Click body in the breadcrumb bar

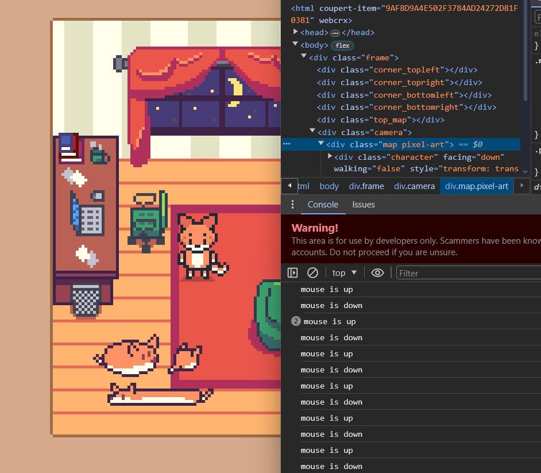[x=329, y=186]
